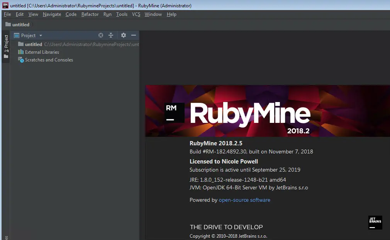Click the JVM OpenJDK line
The width and height of the screenshot is (390, 240).
tap(249, 187)
